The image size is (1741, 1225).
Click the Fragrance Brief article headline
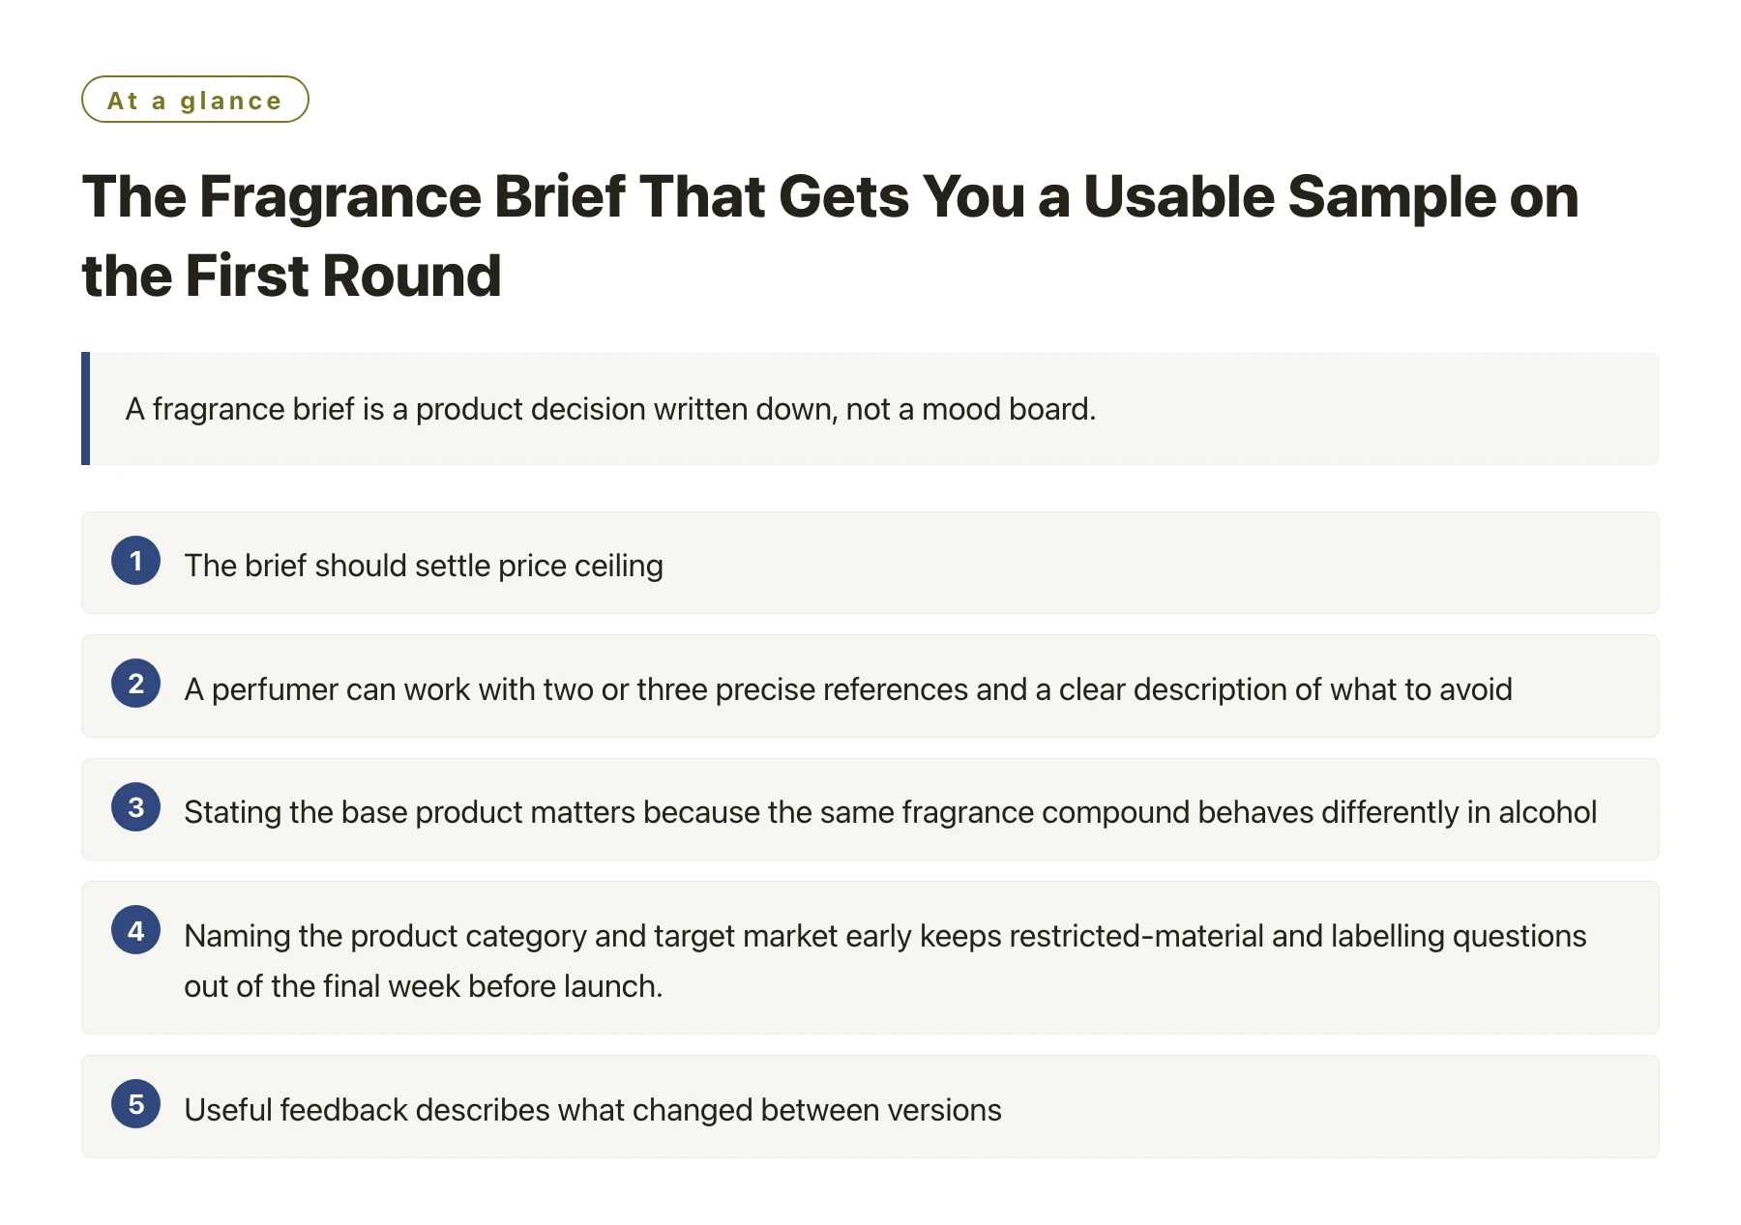[x=830, y=236]
